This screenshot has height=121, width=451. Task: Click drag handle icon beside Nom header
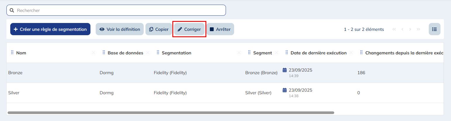click(x=12, y=53)
